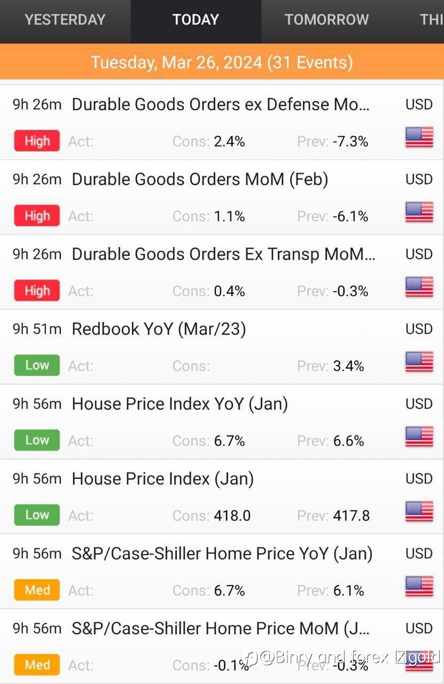Screen dimensions: 444x684
Task: Tap the US flag next to Durable Goods Ex Transp
Action: (x=419, y=287)
